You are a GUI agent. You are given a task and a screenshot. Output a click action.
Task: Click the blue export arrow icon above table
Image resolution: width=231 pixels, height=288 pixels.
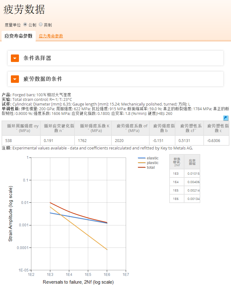(x=226, y=118)
